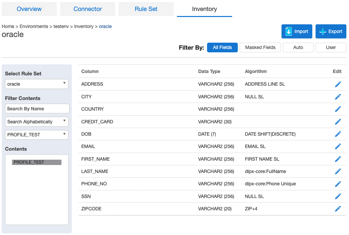Click the ZIPCODE edit pencil icon

pyautogui.click(x=338, y=209)
